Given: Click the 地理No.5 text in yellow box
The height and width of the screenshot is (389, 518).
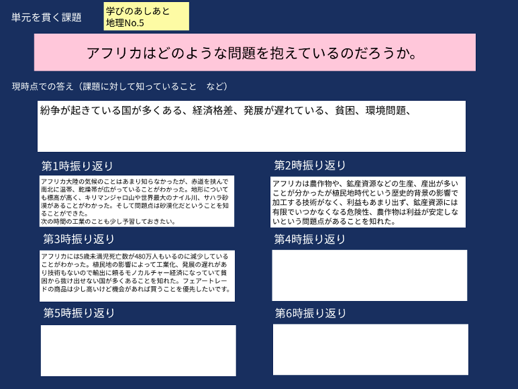Looking at the screenshot, I should click(125, 23).
